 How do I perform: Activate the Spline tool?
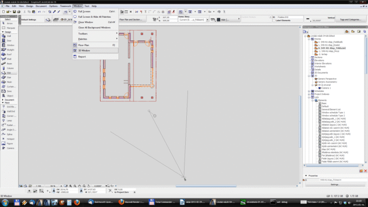click(9, 135)
